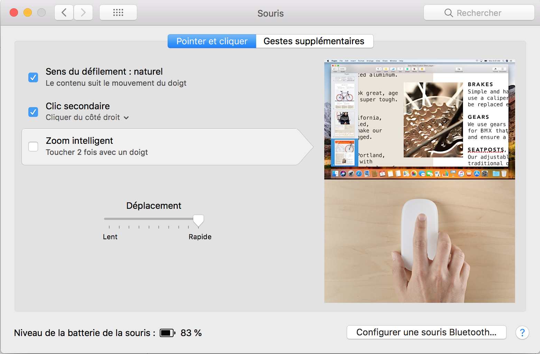This screenshot has height=354, width=540.
Task: Switch to Gestes supplémentaires tab
Action: [x=314, y=41]
